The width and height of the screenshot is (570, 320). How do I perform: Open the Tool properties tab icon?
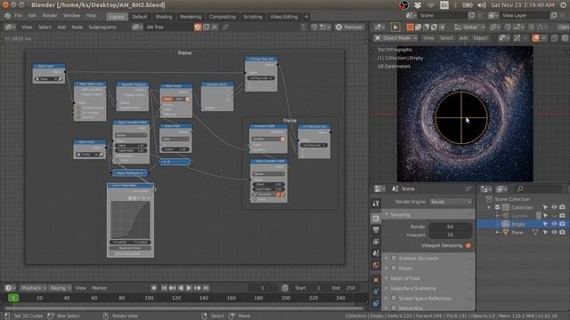(376, 204)
